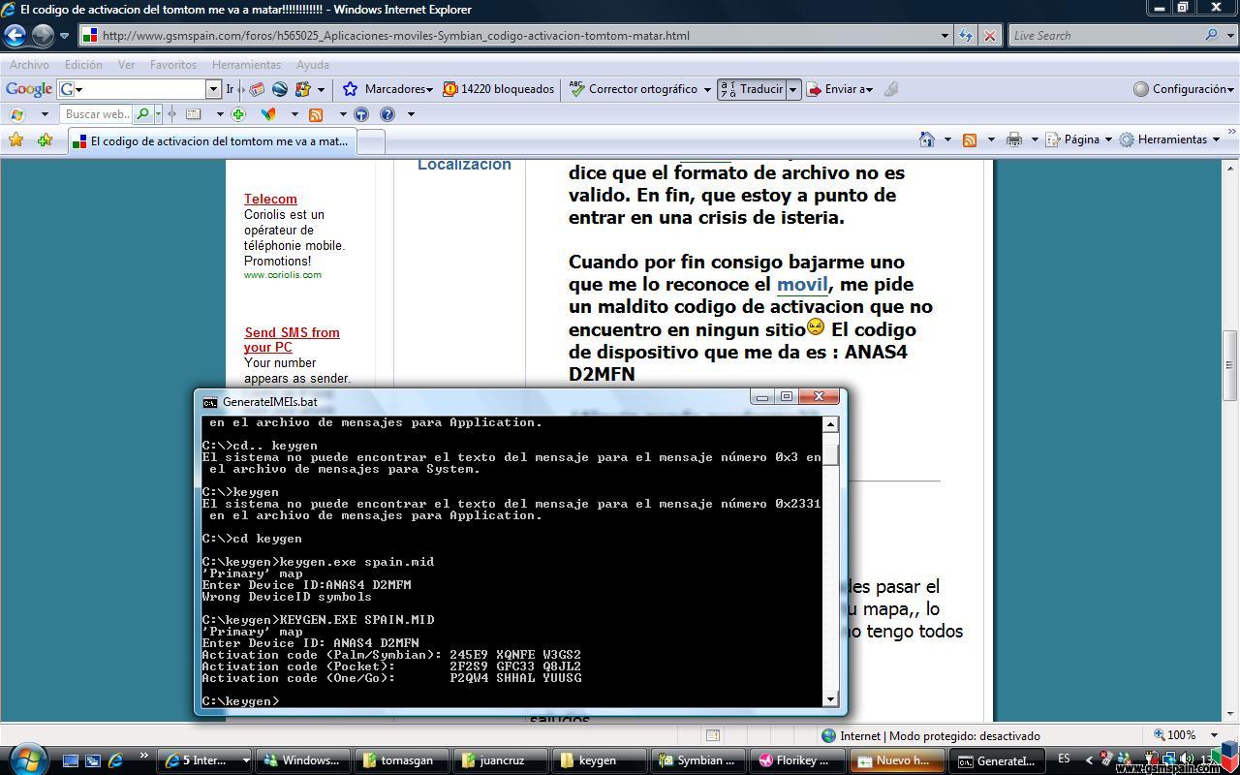Open the Edición menu
This screenshot has height=775, width=1240.
[83, 65]
